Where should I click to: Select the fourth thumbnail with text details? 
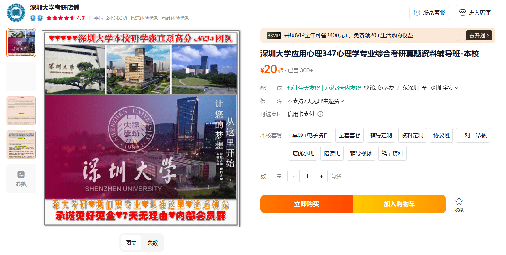[x=21, y=144]
